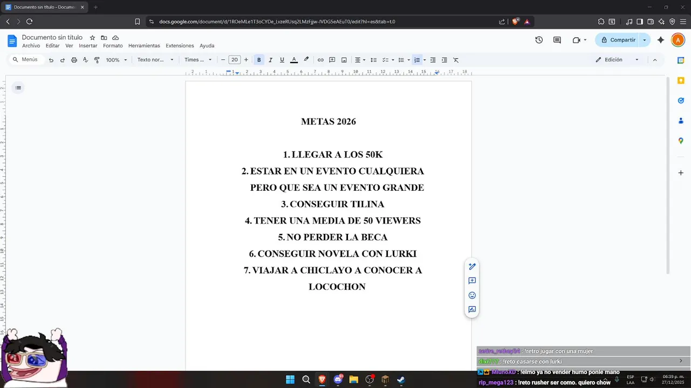Open paragraph style Texto normal dropdown

tap(155, 60)
